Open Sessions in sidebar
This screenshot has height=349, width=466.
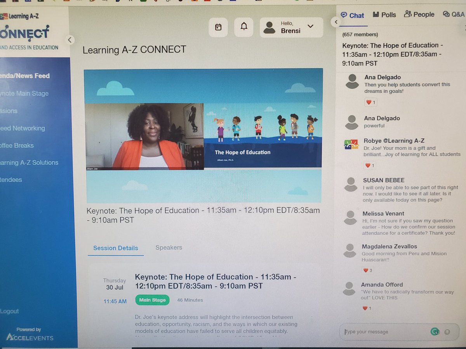pyautogui.click(x=9, y=111)
